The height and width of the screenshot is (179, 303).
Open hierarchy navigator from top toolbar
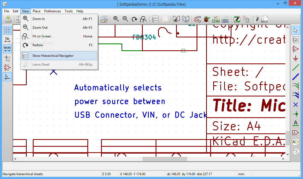[x=155, y=19]
